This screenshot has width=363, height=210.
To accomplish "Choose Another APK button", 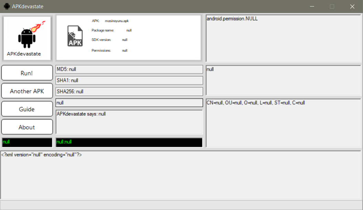I will tap(27, 91).
